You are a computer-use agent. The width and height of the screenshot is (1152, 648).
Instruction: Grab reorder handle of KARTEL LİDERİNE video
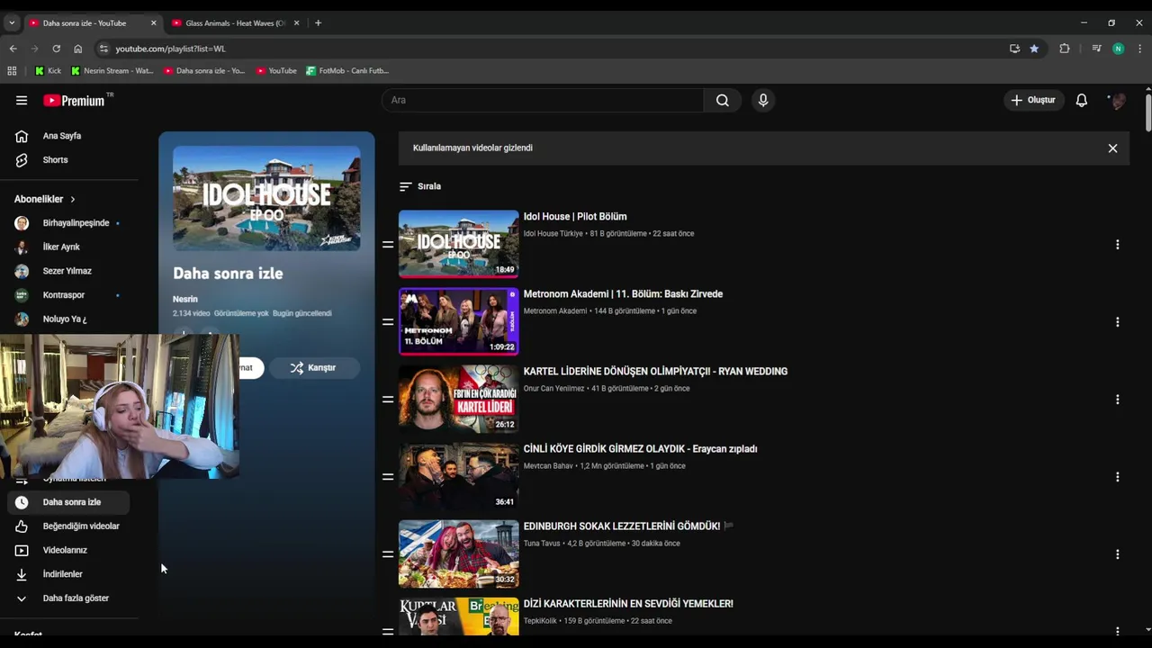pos(388,399)
